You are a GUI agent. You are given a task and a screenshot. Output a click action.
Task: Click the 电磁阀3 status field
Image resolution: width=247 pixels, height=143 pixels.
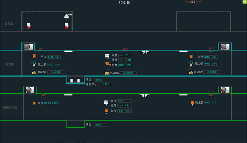(x=212, y=72)
